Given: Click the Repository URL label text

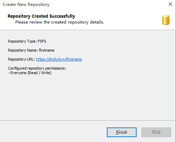Looking at the screenshot, I should (21, 59).
